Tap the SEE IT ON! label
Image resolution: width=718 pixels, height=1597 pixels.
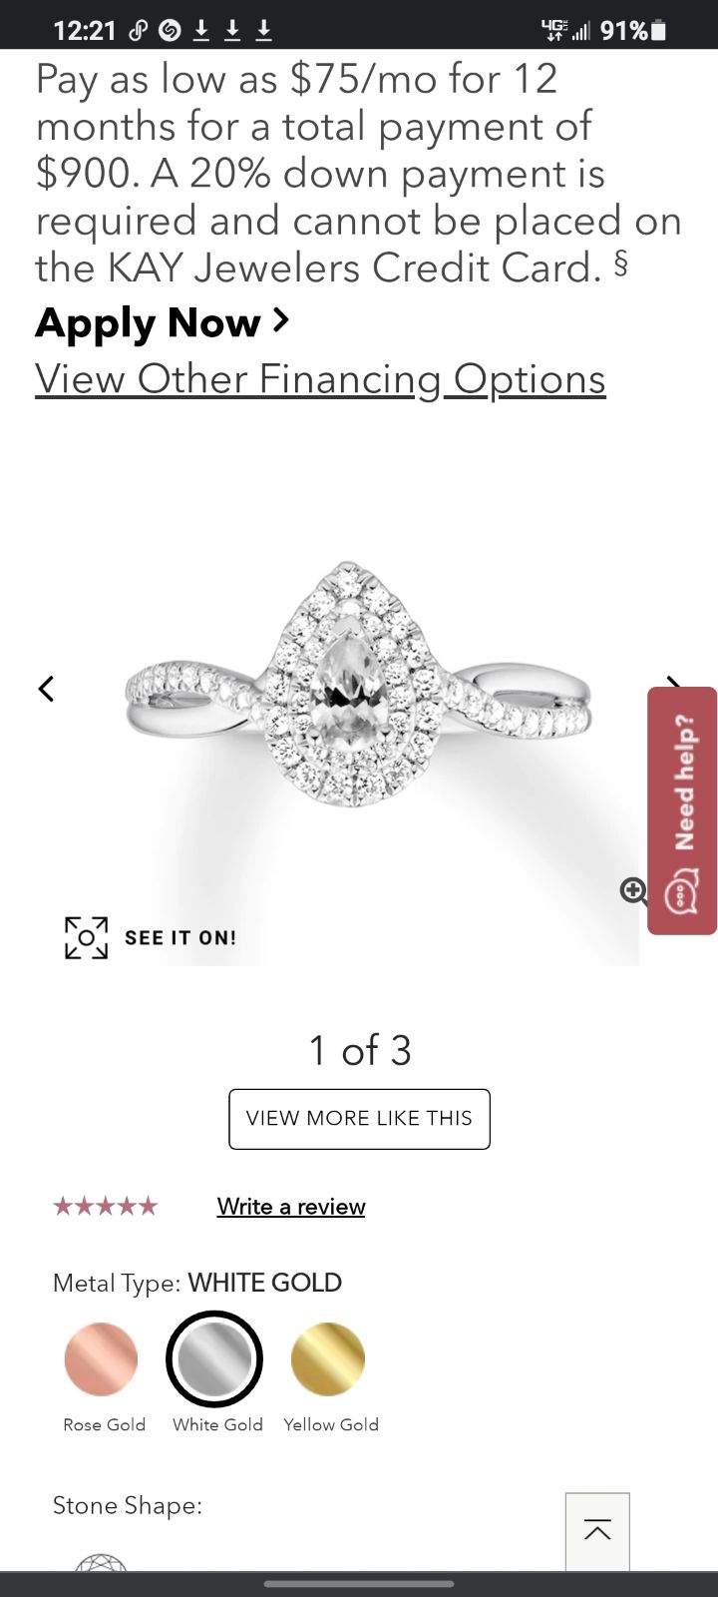click(x=180, y=938)
